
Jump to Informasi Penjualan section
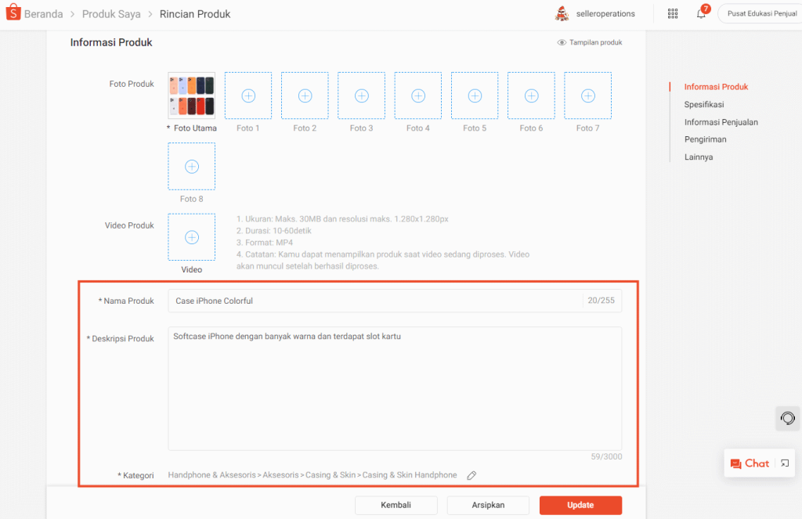(x=721, y=122)
